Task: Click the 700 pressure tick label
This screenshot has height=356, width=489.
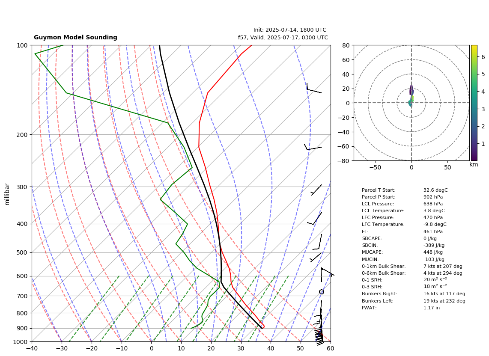Action: tap(22, 296)
